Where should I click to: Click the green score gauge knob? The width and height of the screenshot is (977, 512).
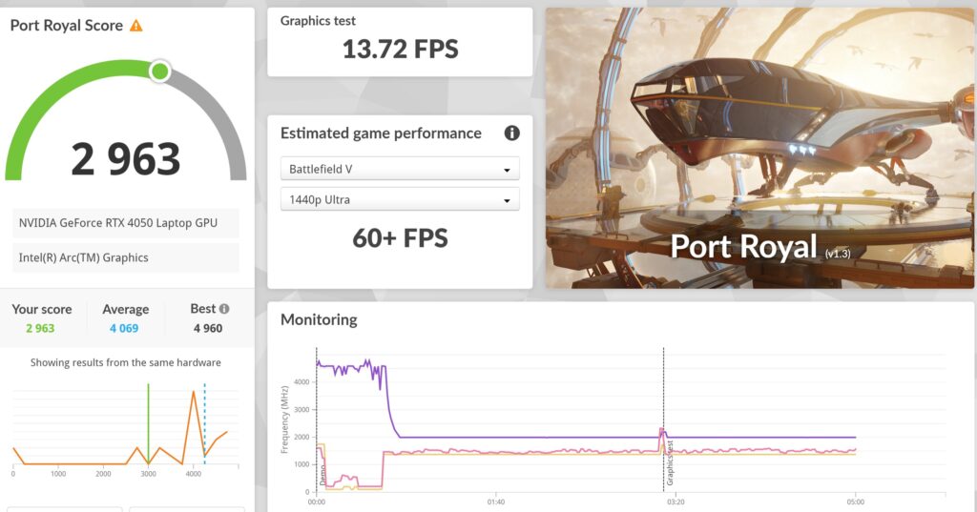click(x=160, y=71)
